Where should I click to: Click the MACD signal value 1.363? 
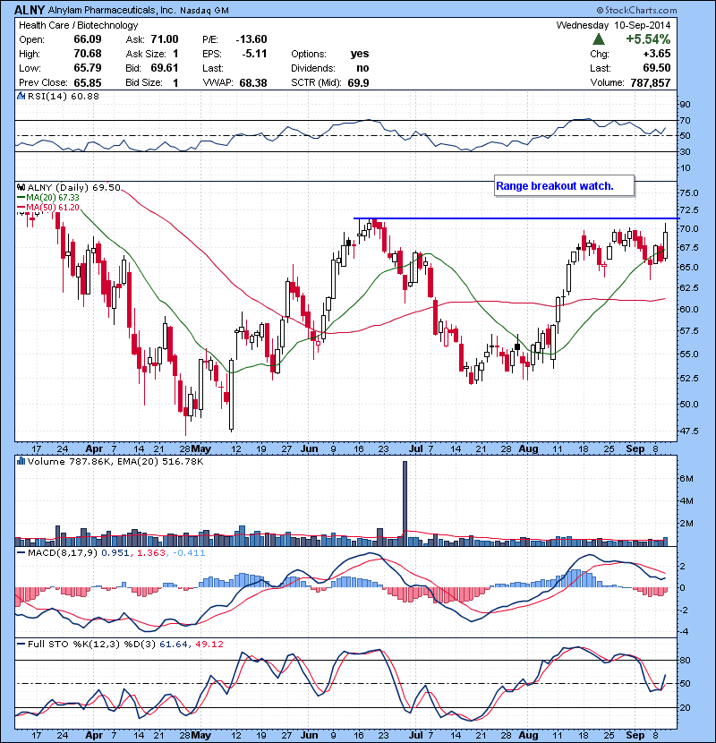pos(150,553)
